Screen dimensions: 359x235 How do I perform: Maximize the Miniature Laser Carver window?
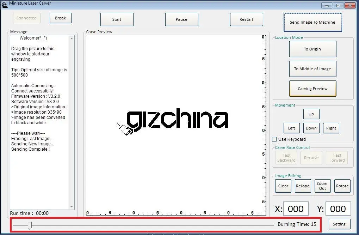(338, 6)
